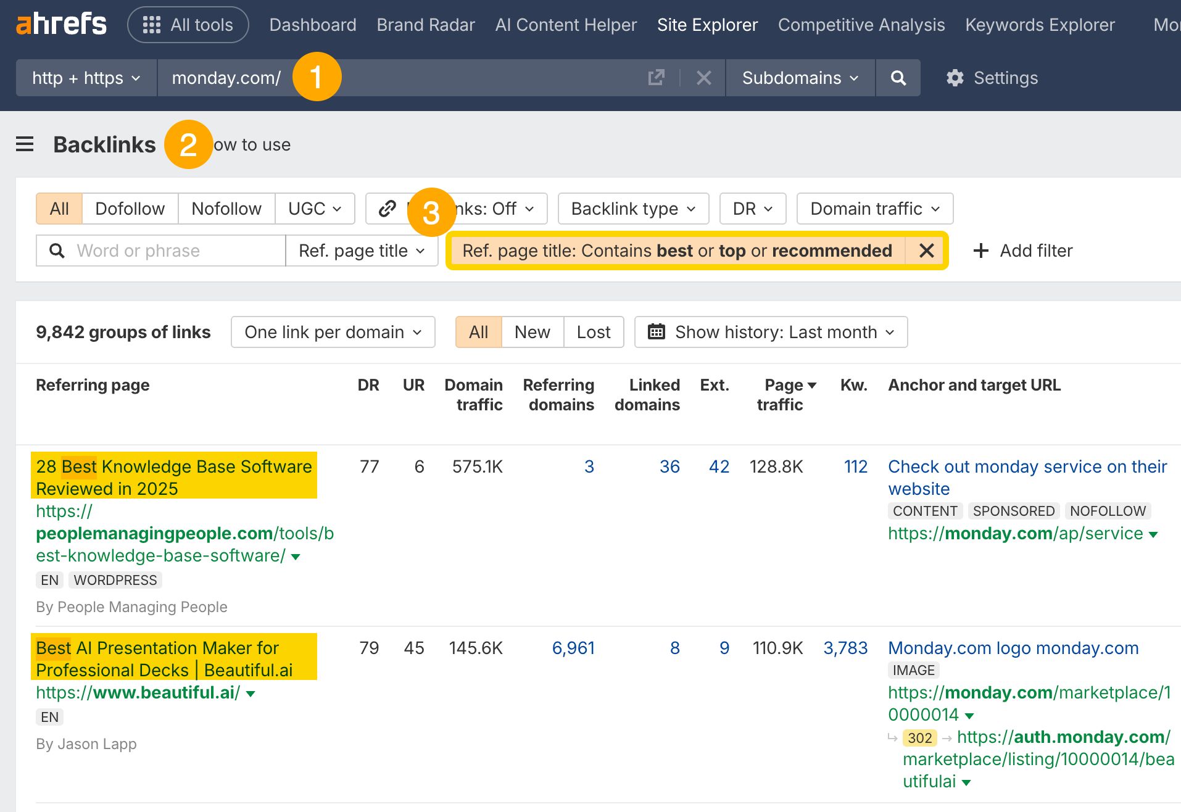Open the All tools grid menu
Image resolution: width=1181 pixels, height=812 pixels.
coord(188,25)
